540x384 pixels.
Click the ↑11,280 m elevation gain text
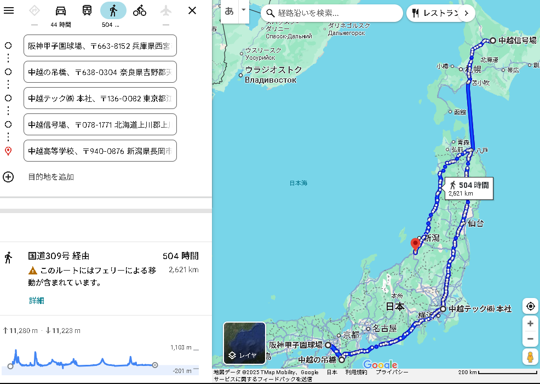(x=20, y=331)
